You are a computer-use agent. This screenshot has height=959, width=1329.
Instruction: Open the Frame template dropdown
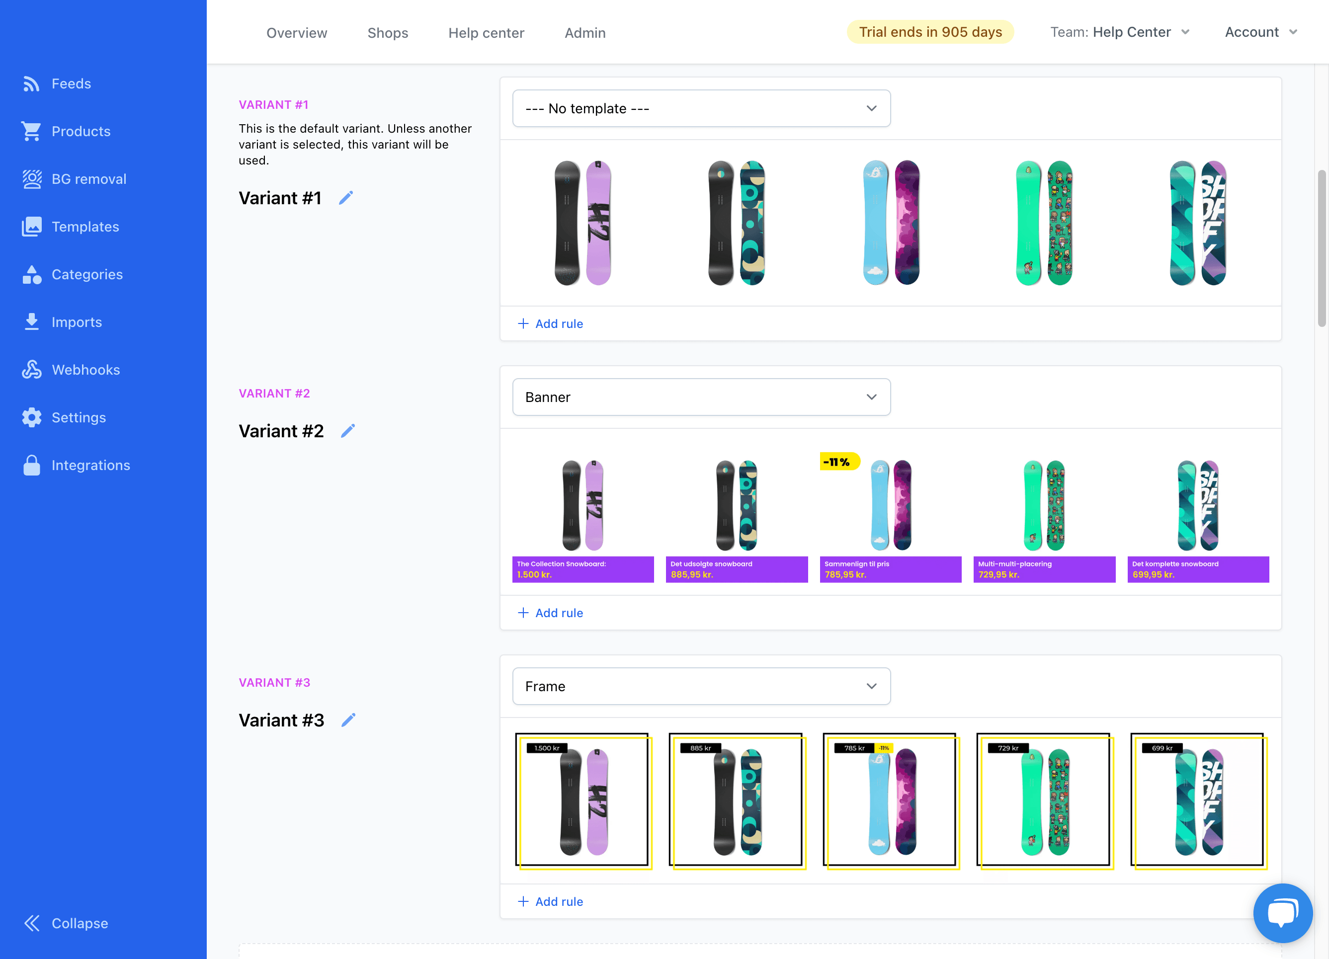click(x=701, y=686)
